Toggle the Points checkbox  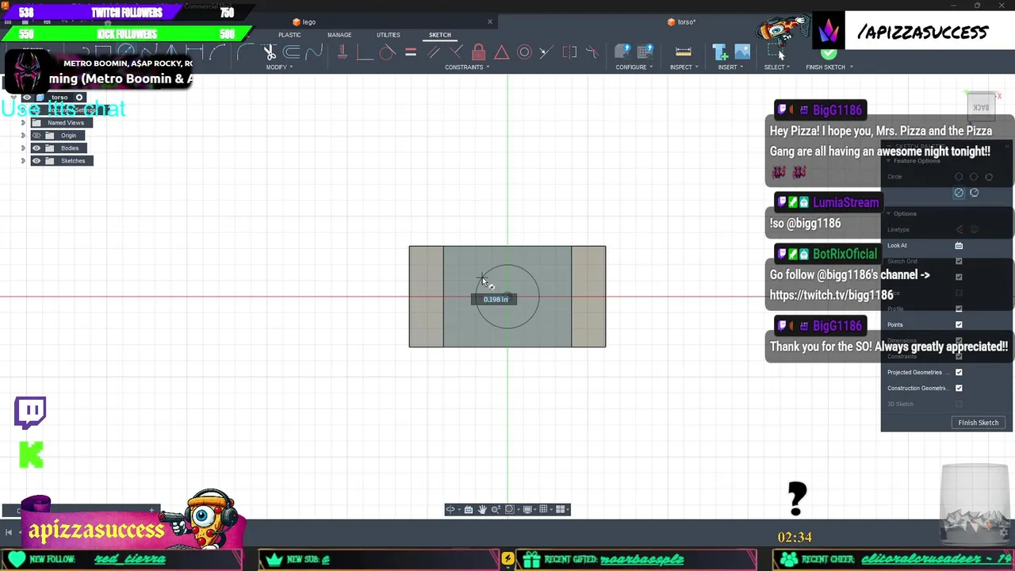click(x=959, y=324)
